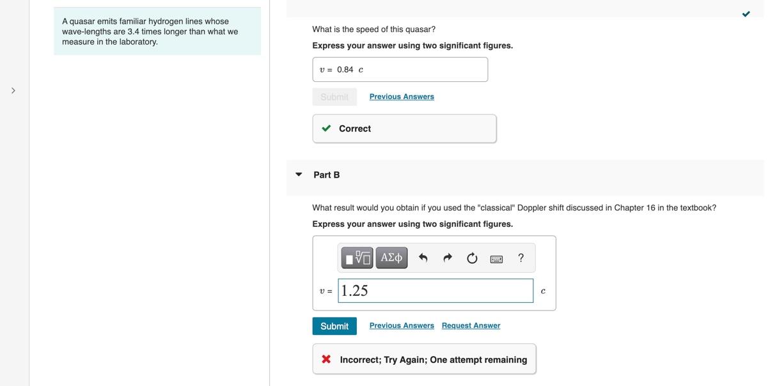Open the keyboard shortcuts icon

496,258
